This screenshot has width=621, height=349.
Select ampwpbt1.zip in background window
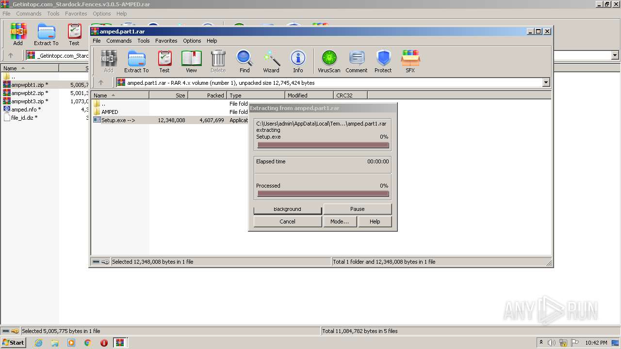coord(30,85)
